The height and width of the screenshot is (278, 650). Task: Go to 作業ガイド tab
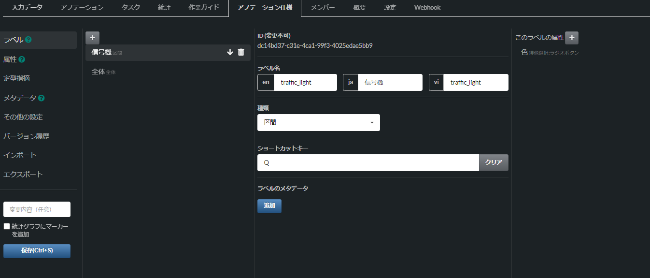(204, 8)
